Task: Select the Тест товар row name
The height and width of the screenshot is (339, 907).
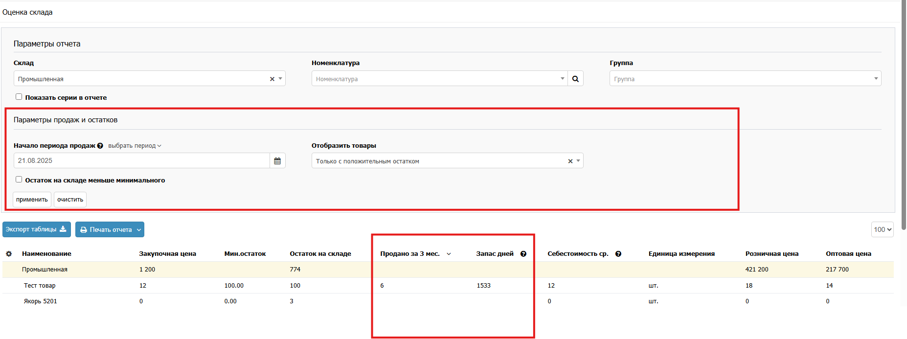Action: 40,286
